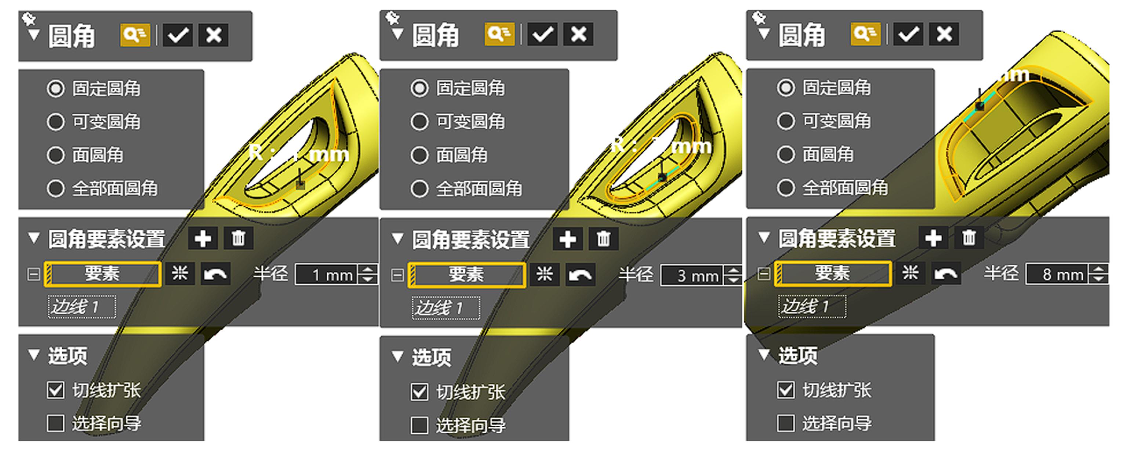Click the preview icon in the left fillet panel
The width and height of the screenshot is (1127, 454).
coord(135,34)
